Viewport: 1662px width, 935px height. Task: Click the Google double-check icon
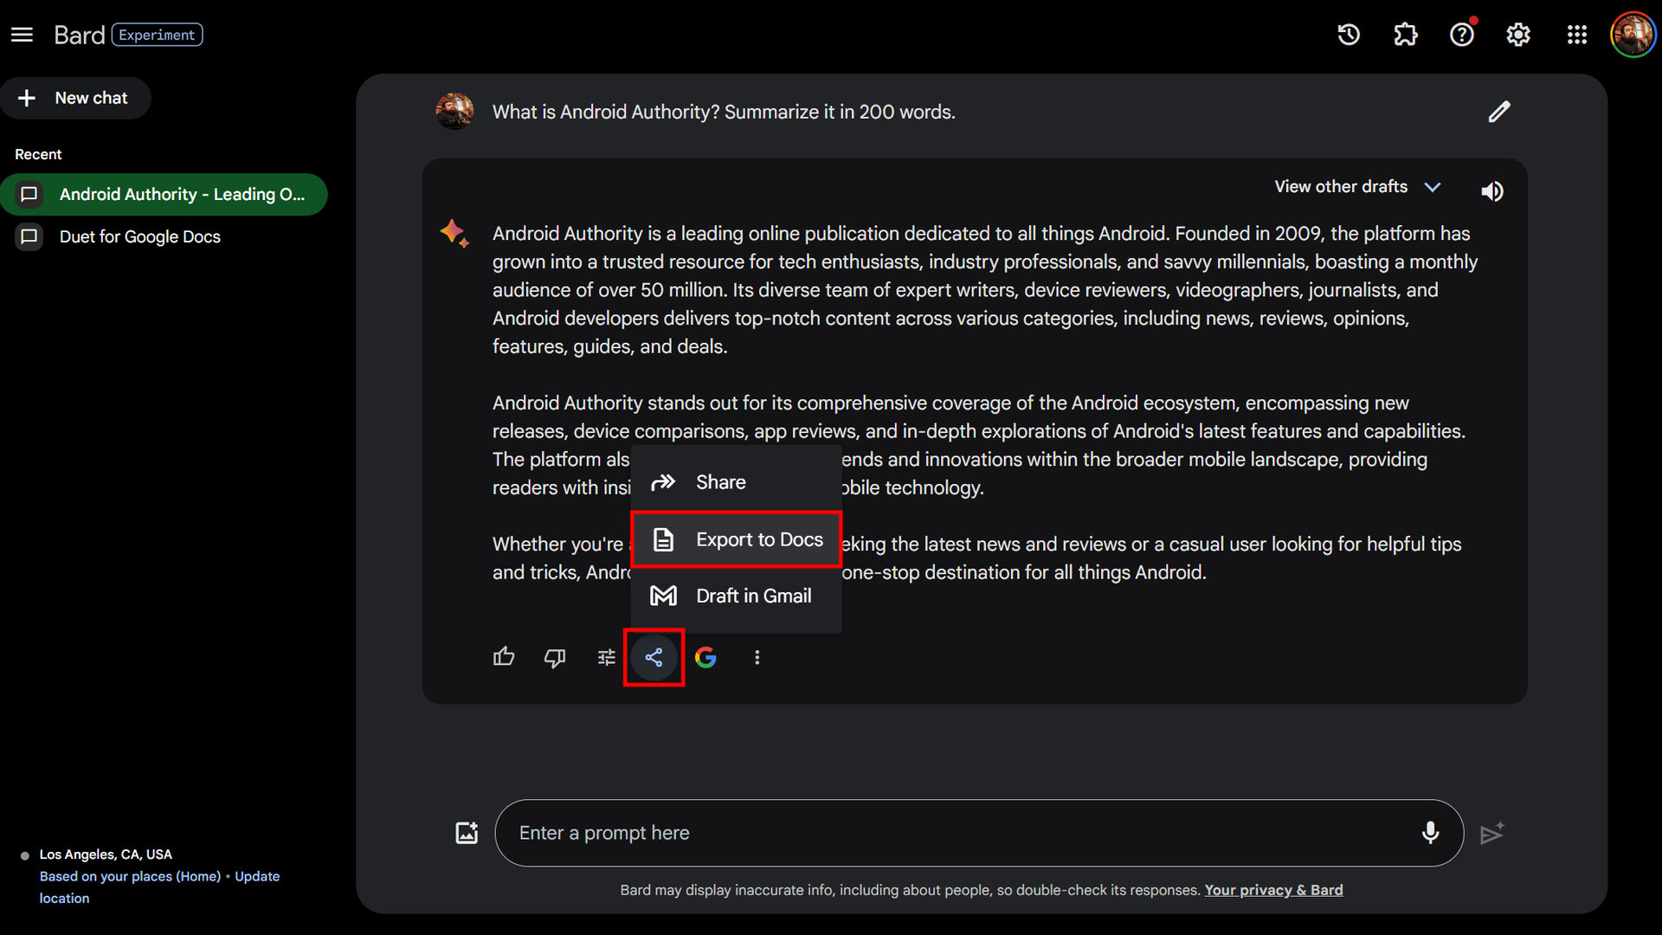705,658
